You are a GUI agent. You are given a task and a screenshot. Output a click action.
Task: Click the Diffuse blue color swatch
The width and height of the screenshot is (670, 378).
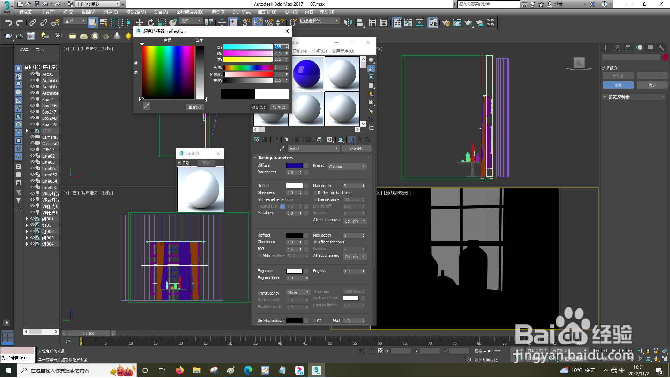tap(295, 166)
